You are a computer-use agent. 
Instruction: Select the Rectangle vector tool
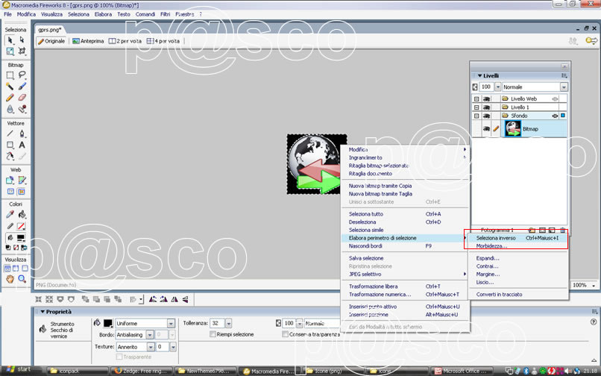[10, 145]
